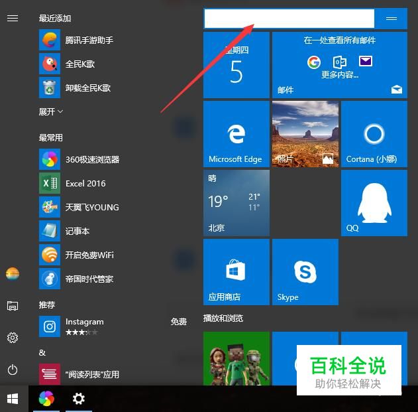Click 播放和浏览 group header
The width and height of the screenshot is (418, 412).
[223, 318]
